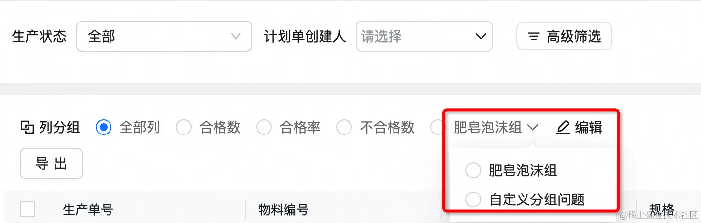Open the 生产状态 dropdown showing 全部
This screenshot has height=223, width=701.
164,36
